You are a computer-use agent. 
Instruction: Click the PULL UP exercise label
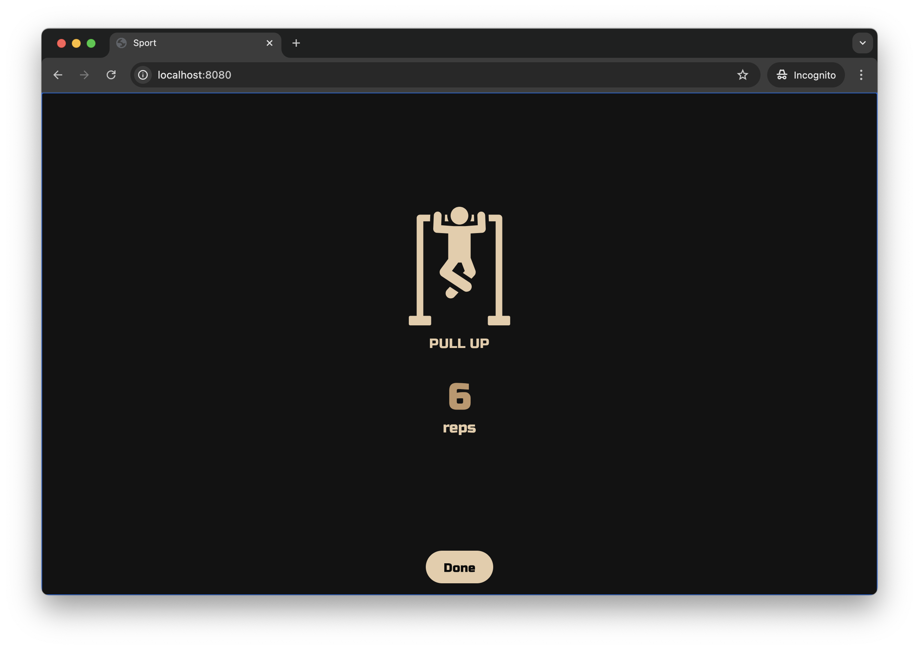(459, 343)
